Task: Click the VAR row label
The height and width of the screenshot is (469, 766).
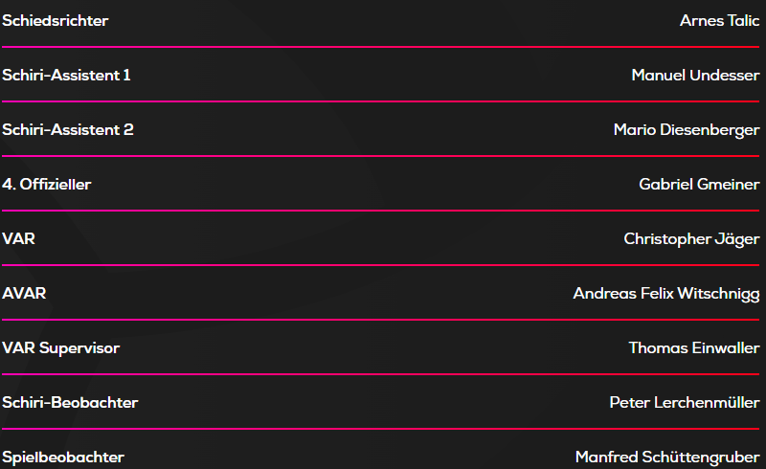Action: pos(19,239)
